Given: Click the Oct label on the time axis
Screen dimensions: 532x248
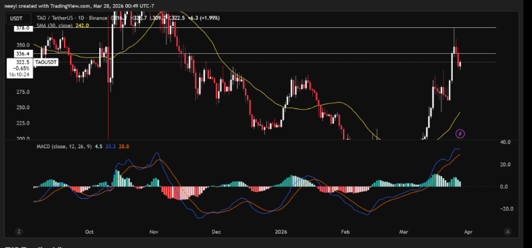Looking at the screenshot, I should [x=89, y=232].
